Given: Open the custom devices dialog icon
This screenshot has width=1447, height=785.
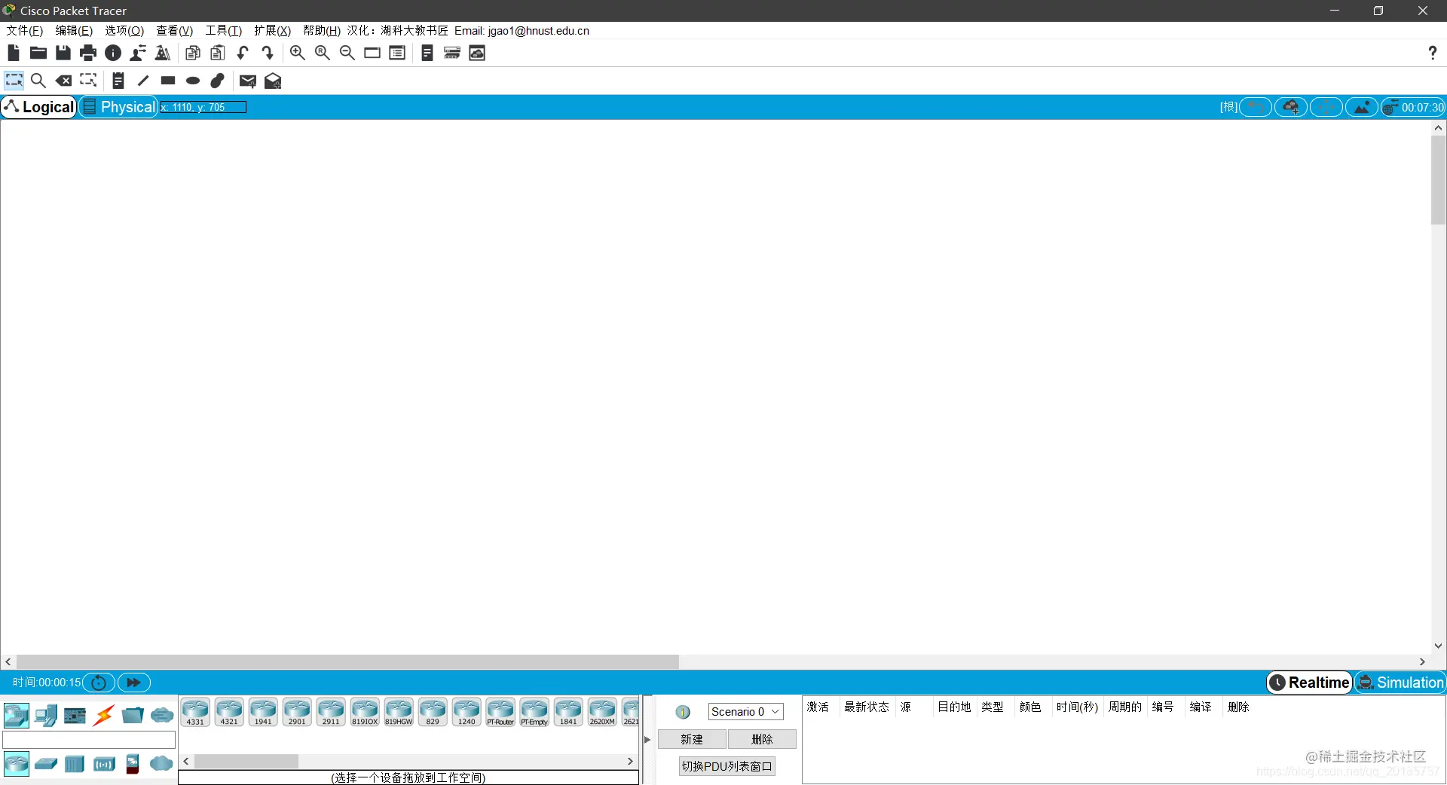Looking at the screenshot, I should (x=397, y=53).
